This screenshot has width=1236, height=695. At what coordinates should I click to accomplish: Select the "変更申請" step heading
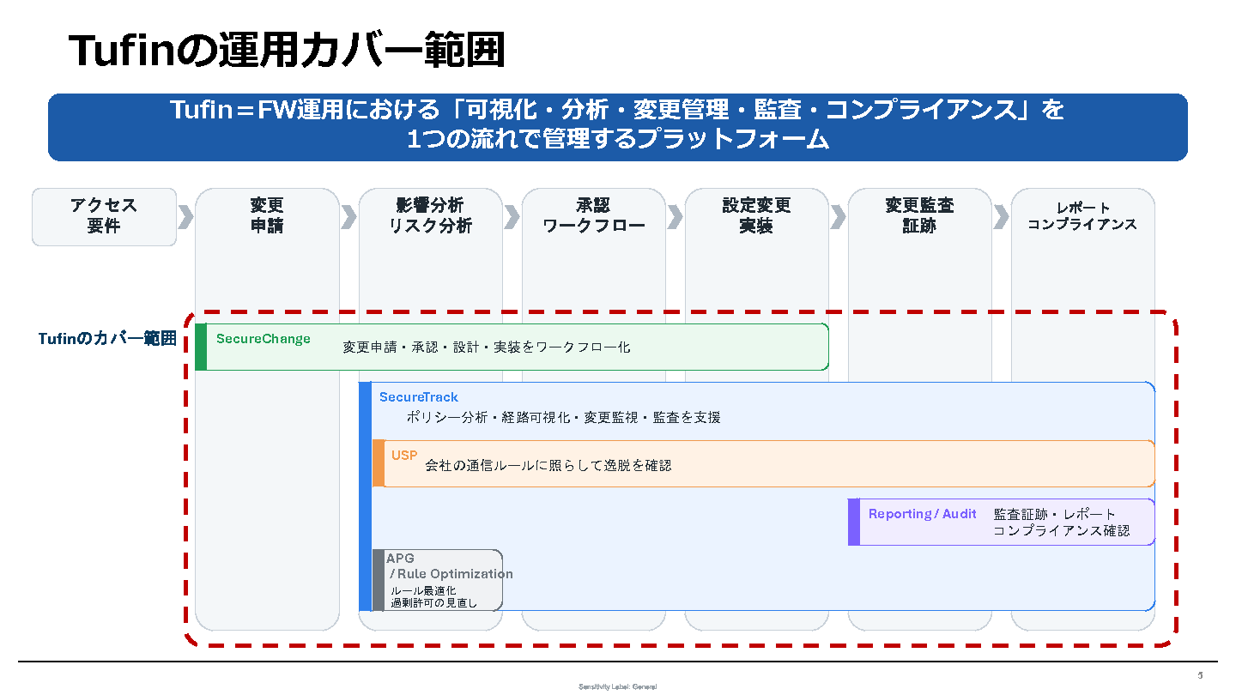click(267, 216)
